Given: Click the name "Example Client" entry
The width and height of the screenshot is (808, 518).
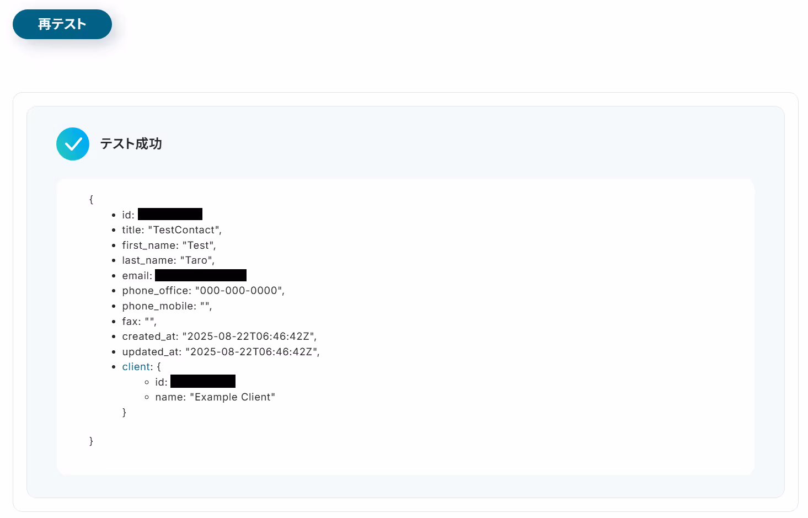Looking at the screenshot, I should click(215, 397).
